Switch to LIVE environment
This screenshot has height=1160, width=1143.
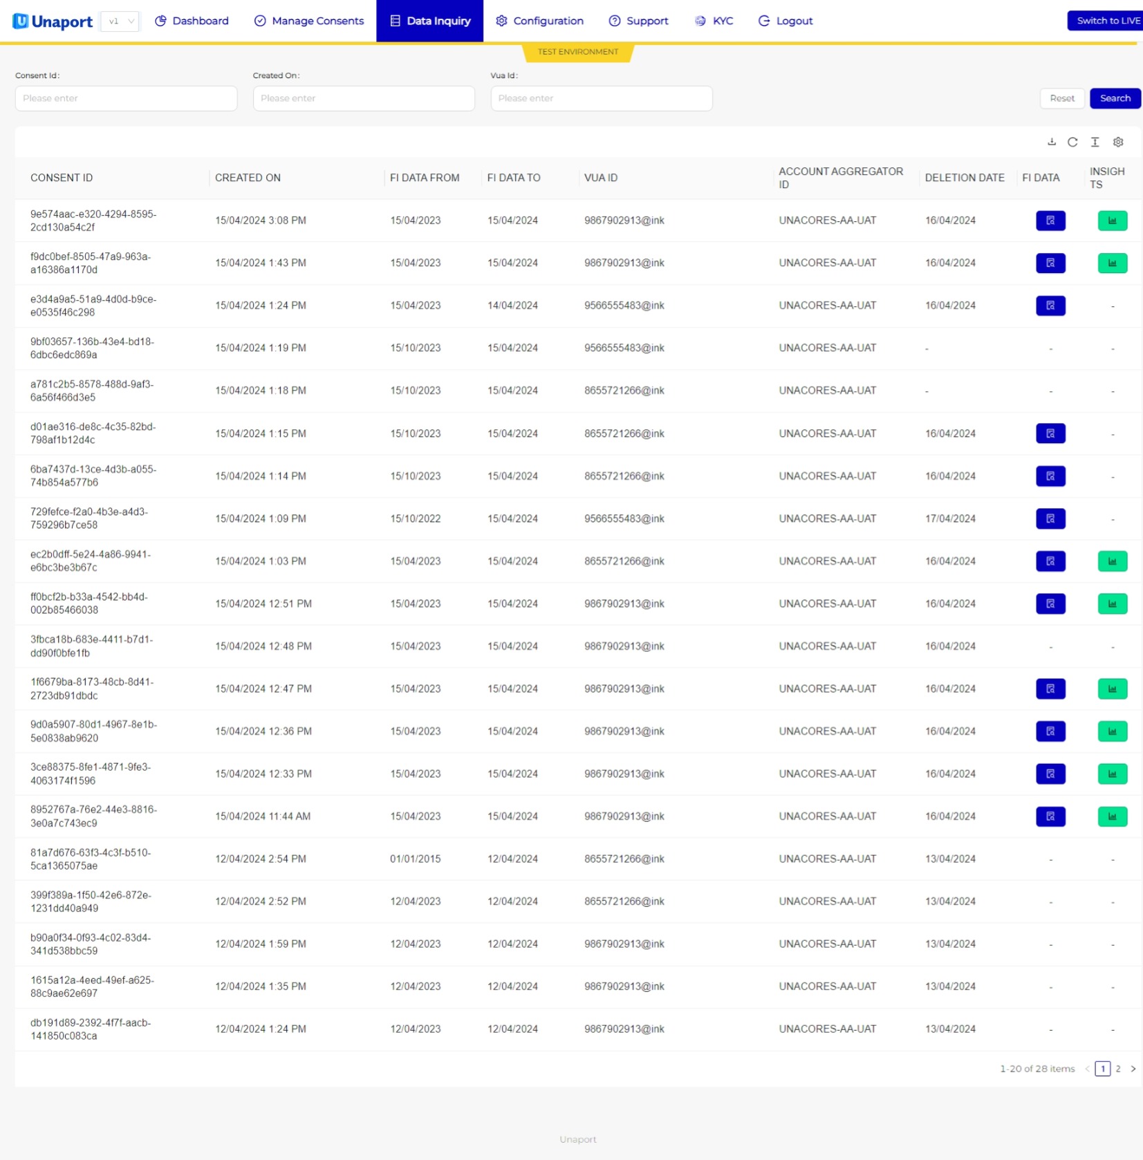[x=1104, y=21]
